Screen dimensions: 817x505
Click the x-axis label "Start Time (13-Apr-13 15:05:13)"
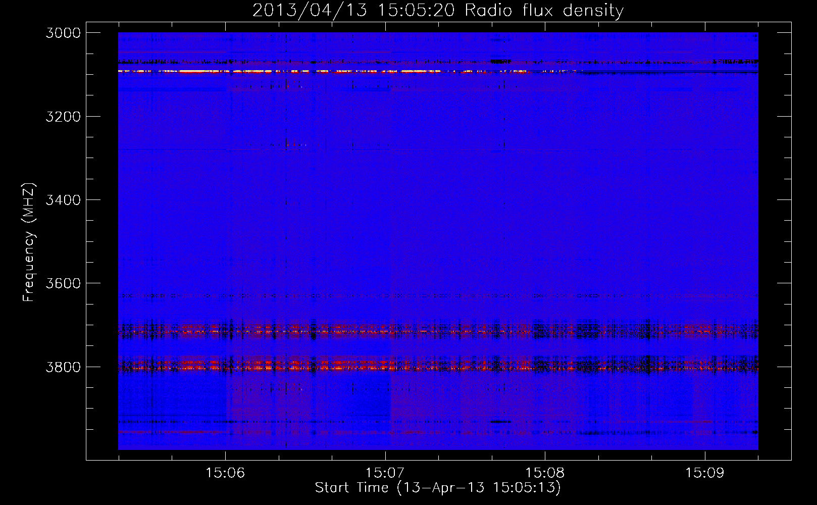point(438,488)
